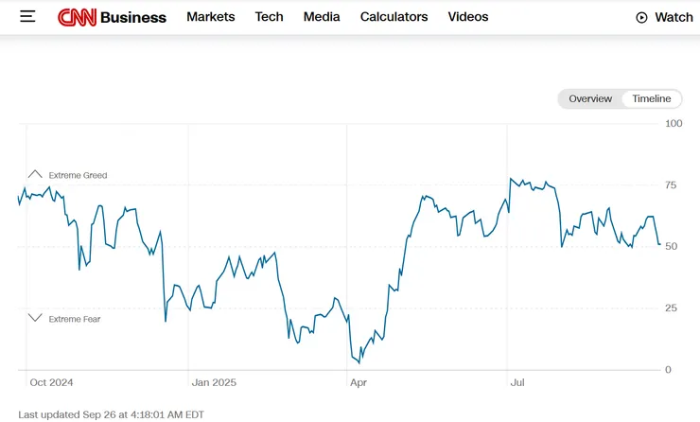The height and width of the screenshot is (422, 700).
Task: Click the Extreme Fear down-chevron icon
Action: tap(35, 319)
